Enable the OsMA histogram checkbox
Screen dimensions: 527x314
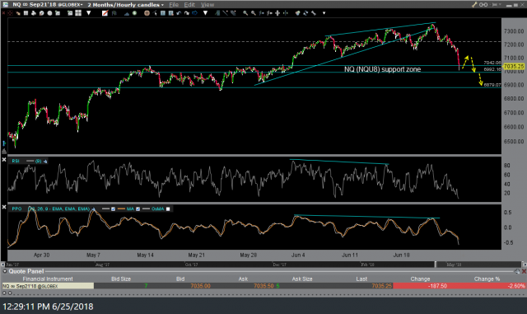coord(168,209)
